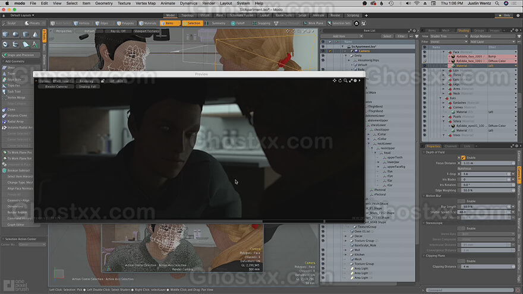Screen dimensions: 523x294
Task: Switch to the Channels tab
Action: (450, 146)
